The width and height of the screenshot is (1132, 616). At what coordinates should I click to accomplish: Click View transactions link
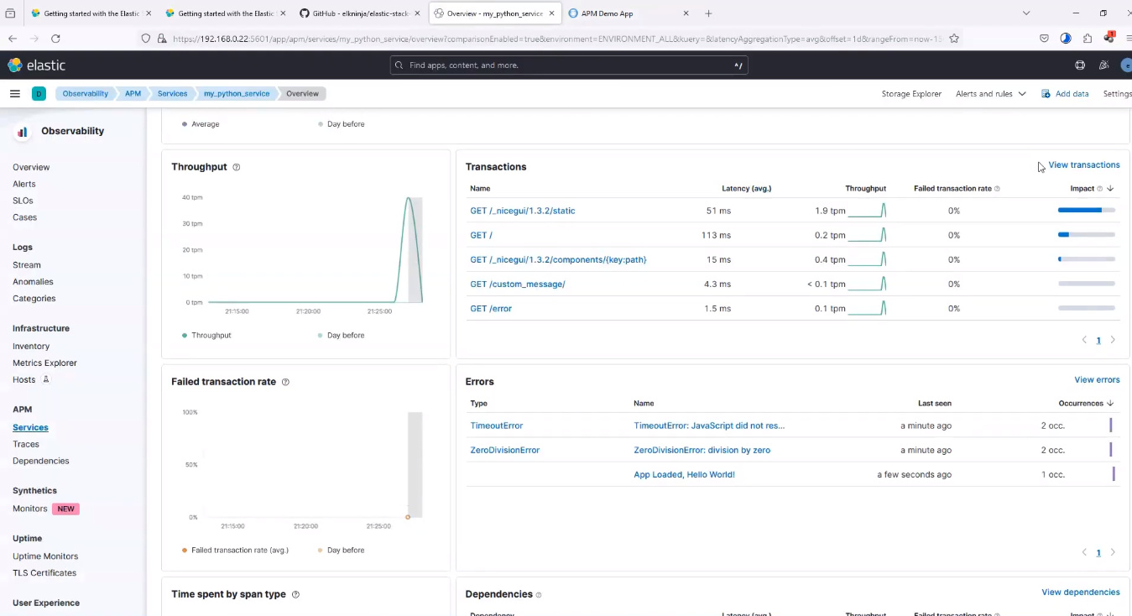1084,165
